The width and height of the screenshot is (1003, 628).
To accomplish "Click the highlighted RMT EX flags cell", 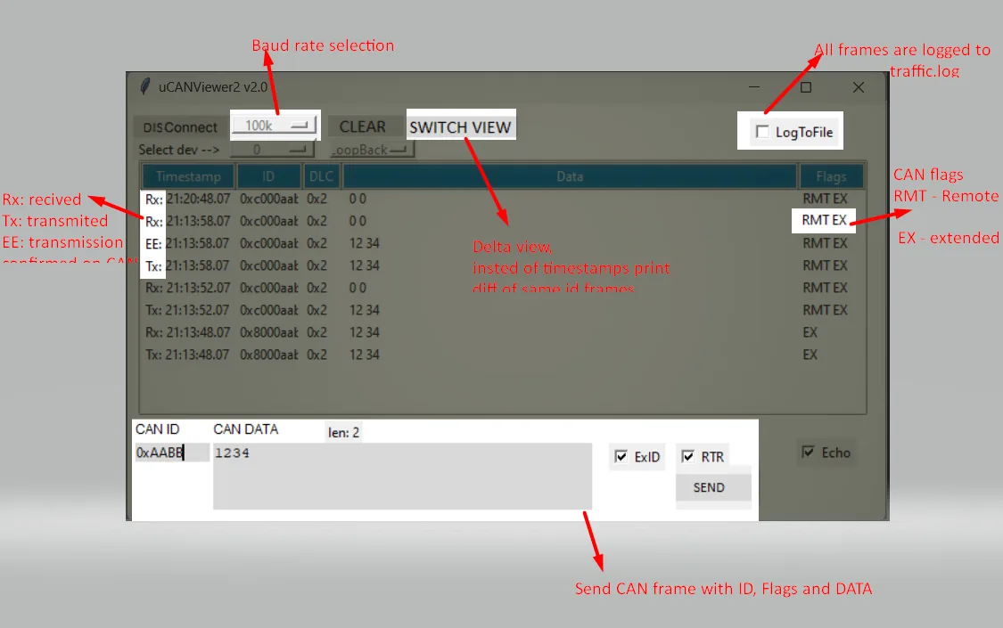I will (824, 220).
